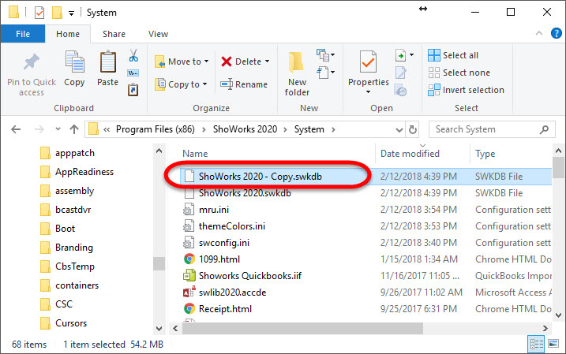This screenshot has height=354, width=566.
Task: Open the Open-with dropdown icon
Action: (404, 55)
